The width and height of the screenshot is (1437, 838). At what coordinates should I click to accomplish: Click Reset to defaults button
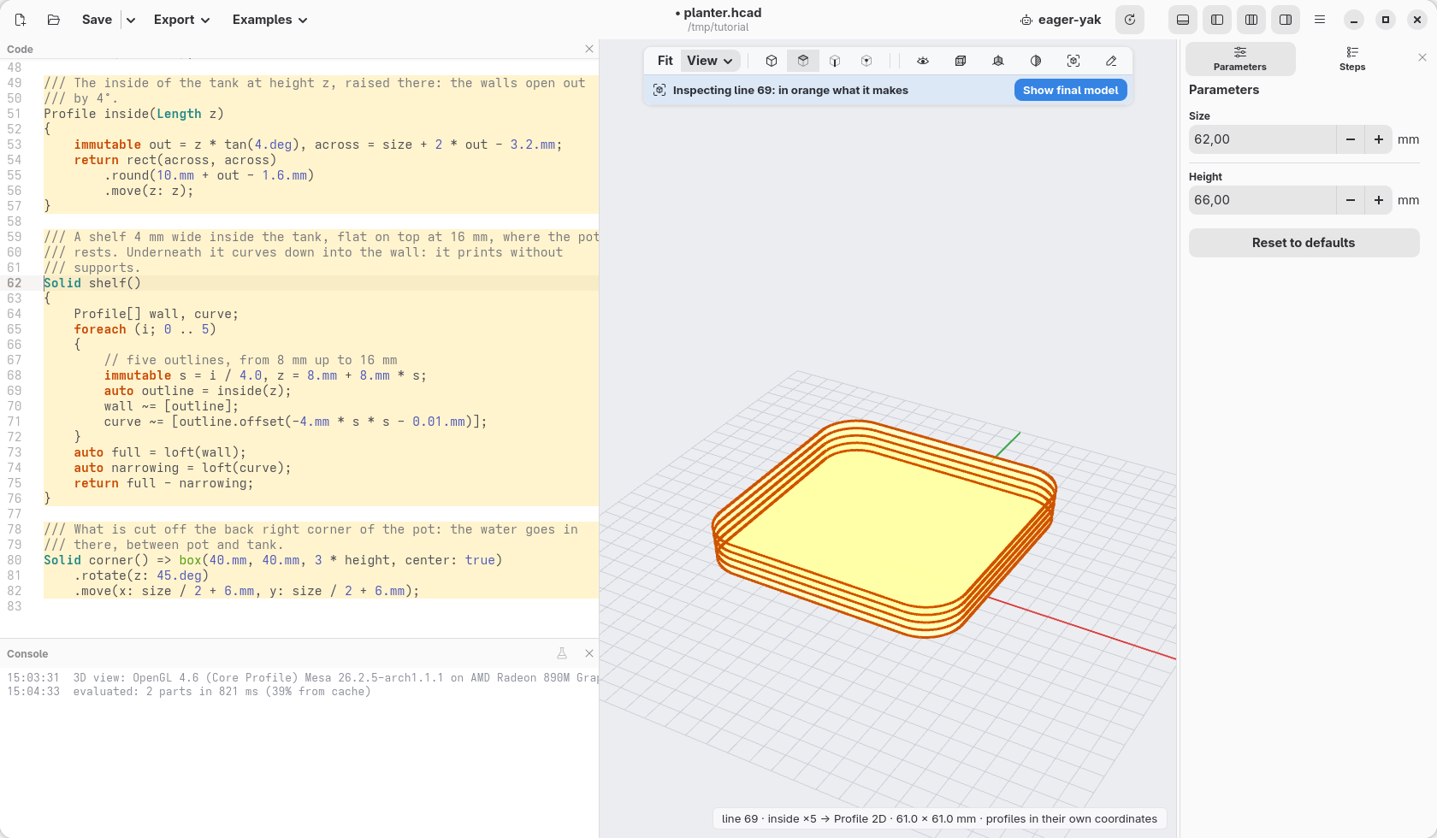[1304, 243]
